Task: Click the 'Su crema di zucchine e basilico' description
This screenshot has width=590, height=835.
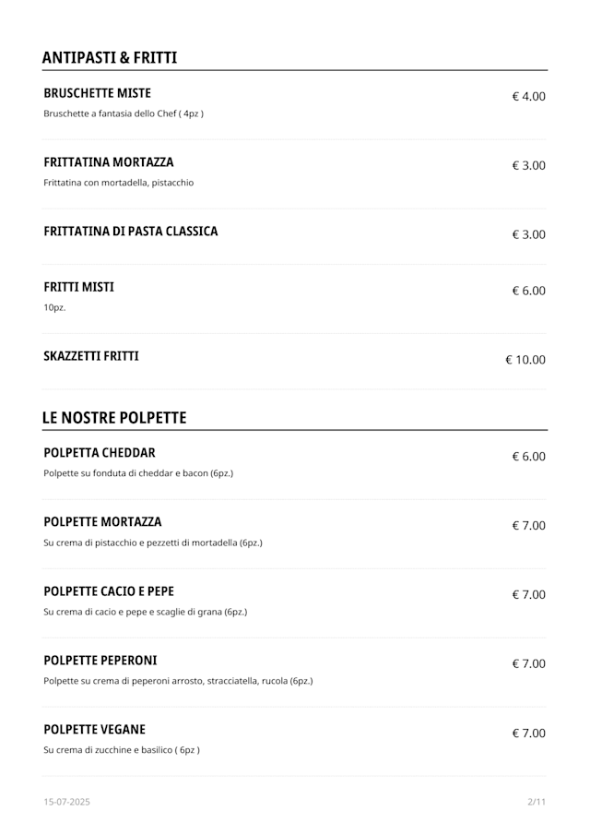Action: click(121, 750)
